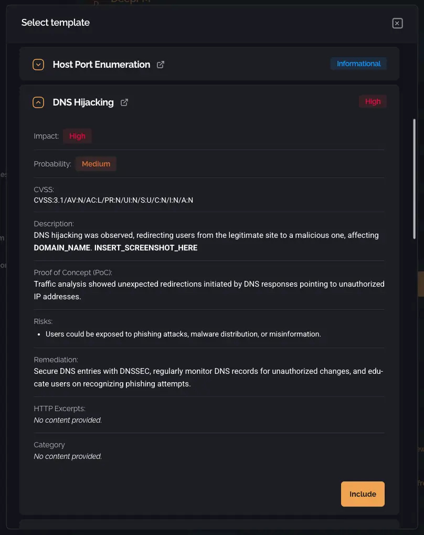Click the Include button
This screenshot has height=535, width=424.
(x=363, y=494)
